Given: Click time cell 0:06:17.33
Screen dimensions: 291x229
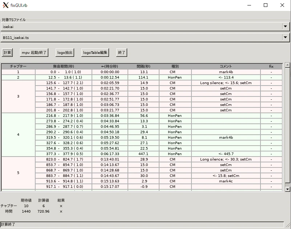Looking at the screenshot, I should (110, 154).
